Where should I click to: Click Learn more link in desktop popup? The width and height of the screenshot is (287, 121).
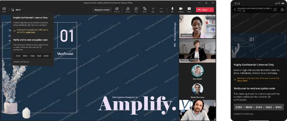coord(30,32)
